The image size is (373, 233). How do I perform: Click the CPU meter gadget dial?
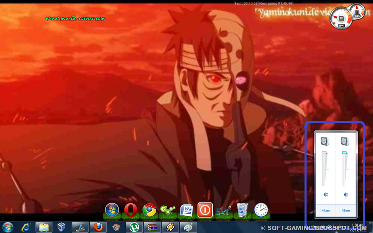click(341, 18)
